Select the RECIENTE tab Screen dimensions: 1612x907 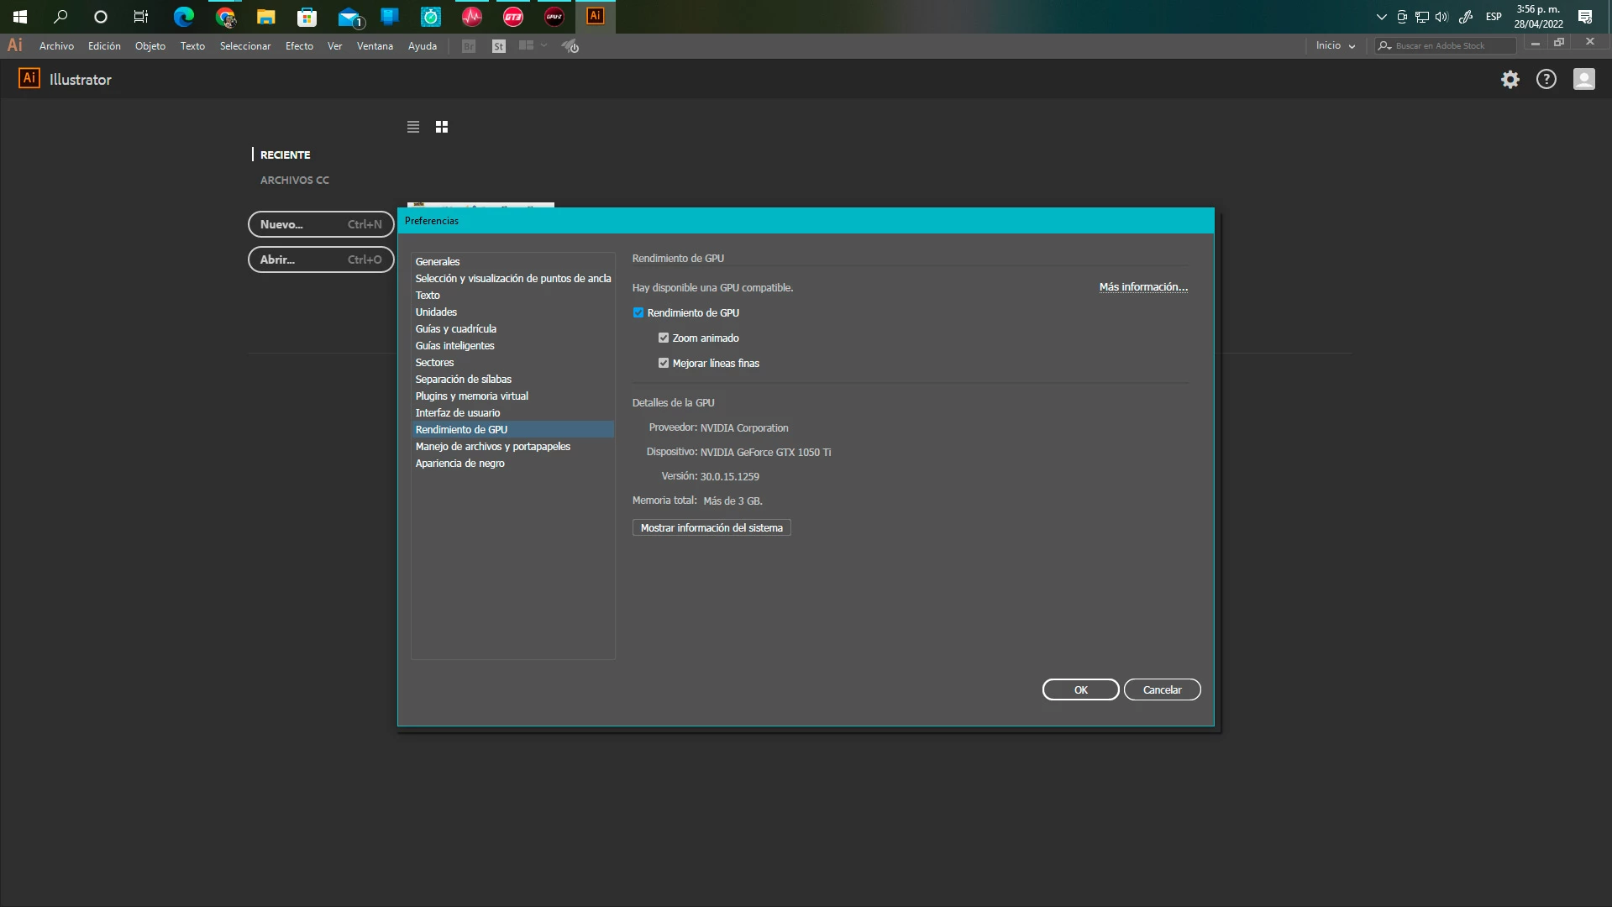pos(285,155)
